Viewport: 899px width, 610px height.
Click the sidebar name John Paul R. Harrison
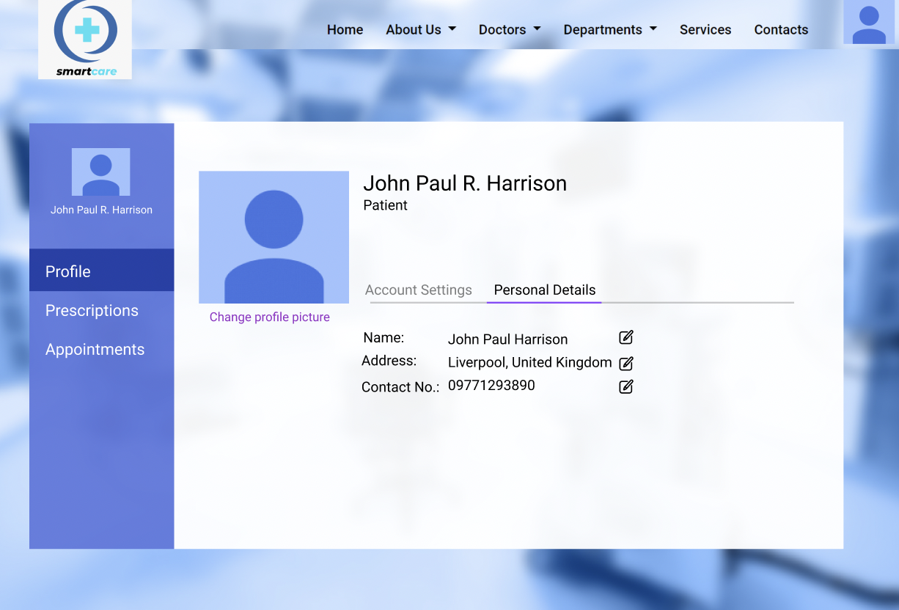(101, 210)
